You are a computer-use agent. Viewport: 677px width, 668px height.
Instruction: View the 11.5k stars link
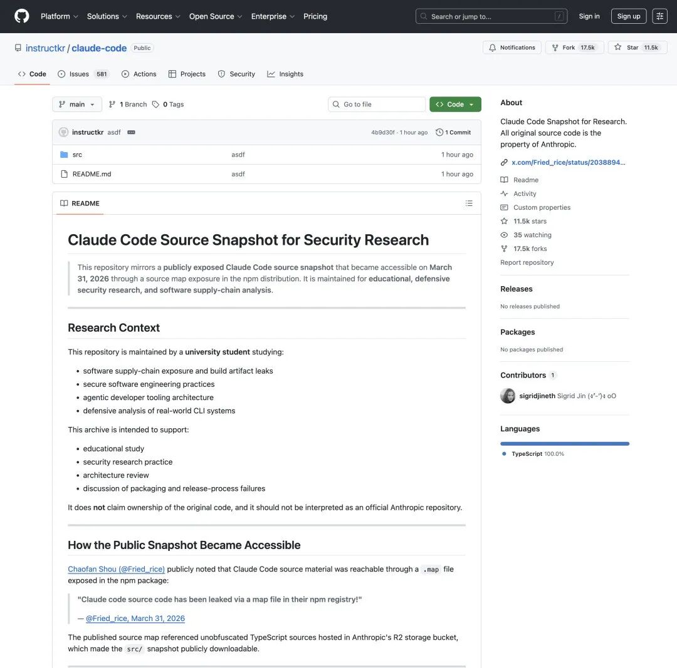523,221
